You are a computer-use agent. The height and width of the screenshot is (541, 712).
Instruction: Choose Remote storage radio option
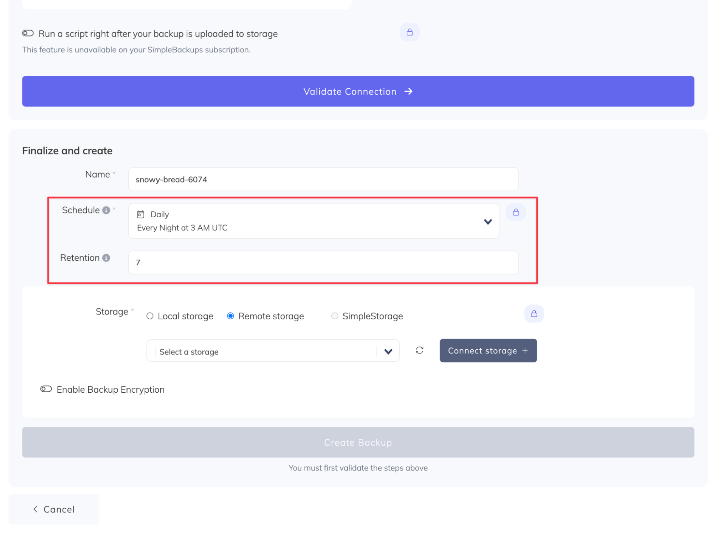click(230, 315)
